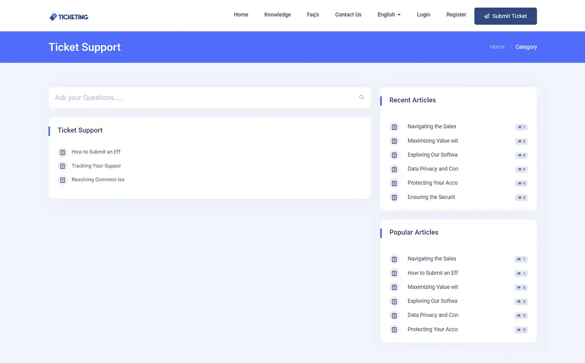Switch to the Knowledge page
Image resolution: width=585 pixels, height=363 pixels.
pyautogui.click(x=277, y=15)
